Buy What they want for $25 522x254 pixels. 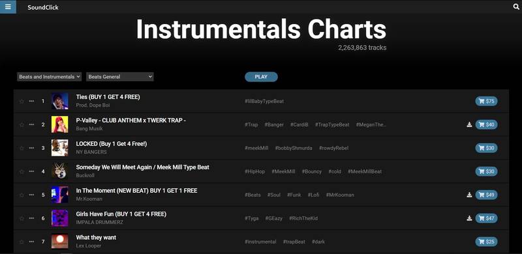(x=486, y=242)
